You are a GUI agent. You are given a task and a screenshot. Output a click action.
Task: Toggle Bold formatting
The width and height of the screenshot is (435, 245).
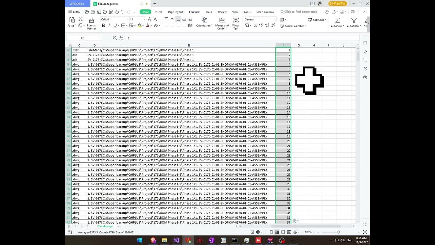103,26
